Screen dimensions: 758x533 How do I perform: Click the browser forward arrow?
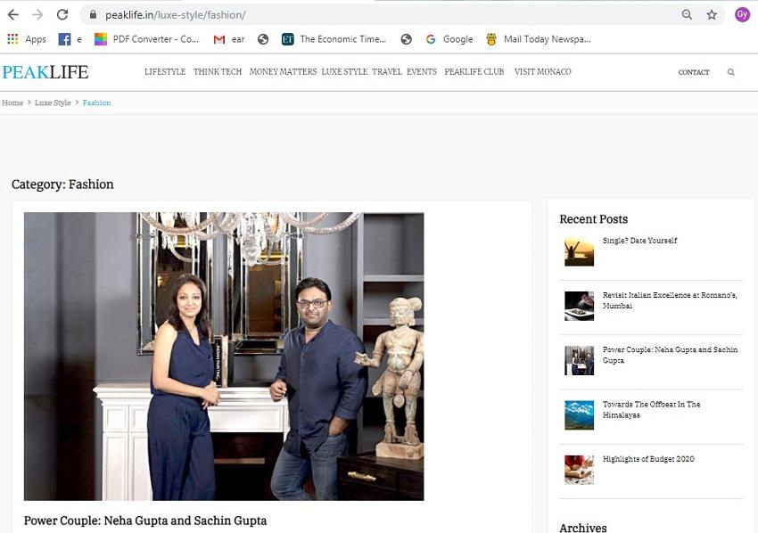coord(37,14)
